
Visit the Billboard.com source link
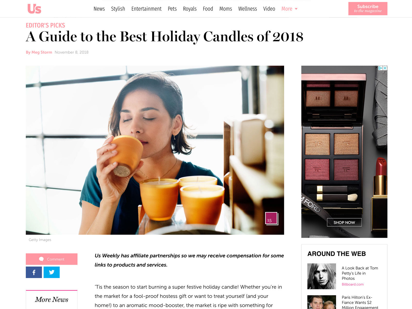coord(353,284)
